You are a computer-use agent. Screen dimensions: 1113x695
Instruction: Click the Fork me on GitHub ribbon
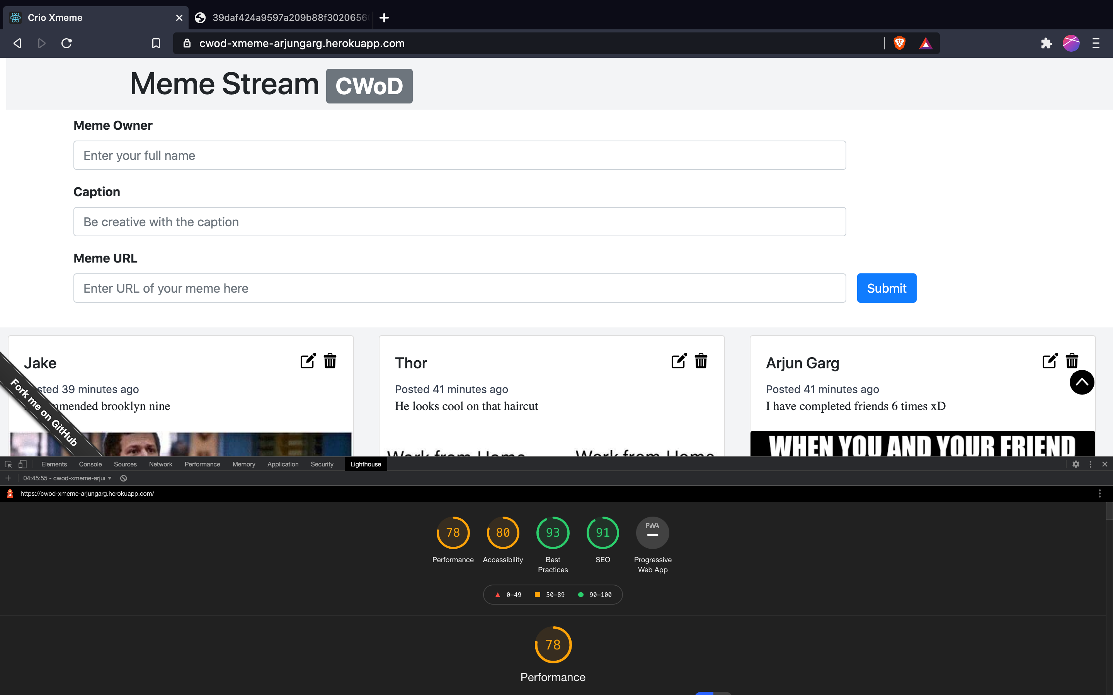(x=44, y=412)
